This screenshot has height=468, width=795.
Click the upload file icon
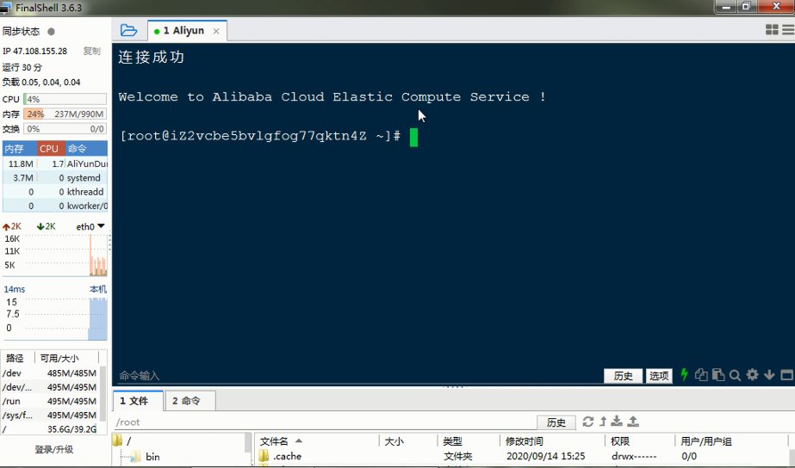pyautogui.click(x=633, y=422)
